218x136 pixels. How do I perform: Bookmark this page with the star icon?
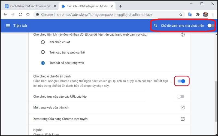(181, 14)
